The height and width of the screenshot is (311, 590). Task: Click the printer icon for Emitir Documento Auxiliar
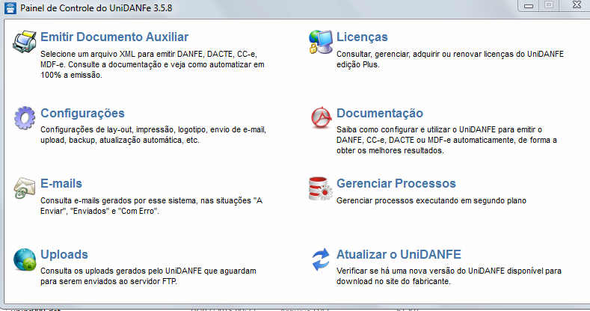[25, 42]
